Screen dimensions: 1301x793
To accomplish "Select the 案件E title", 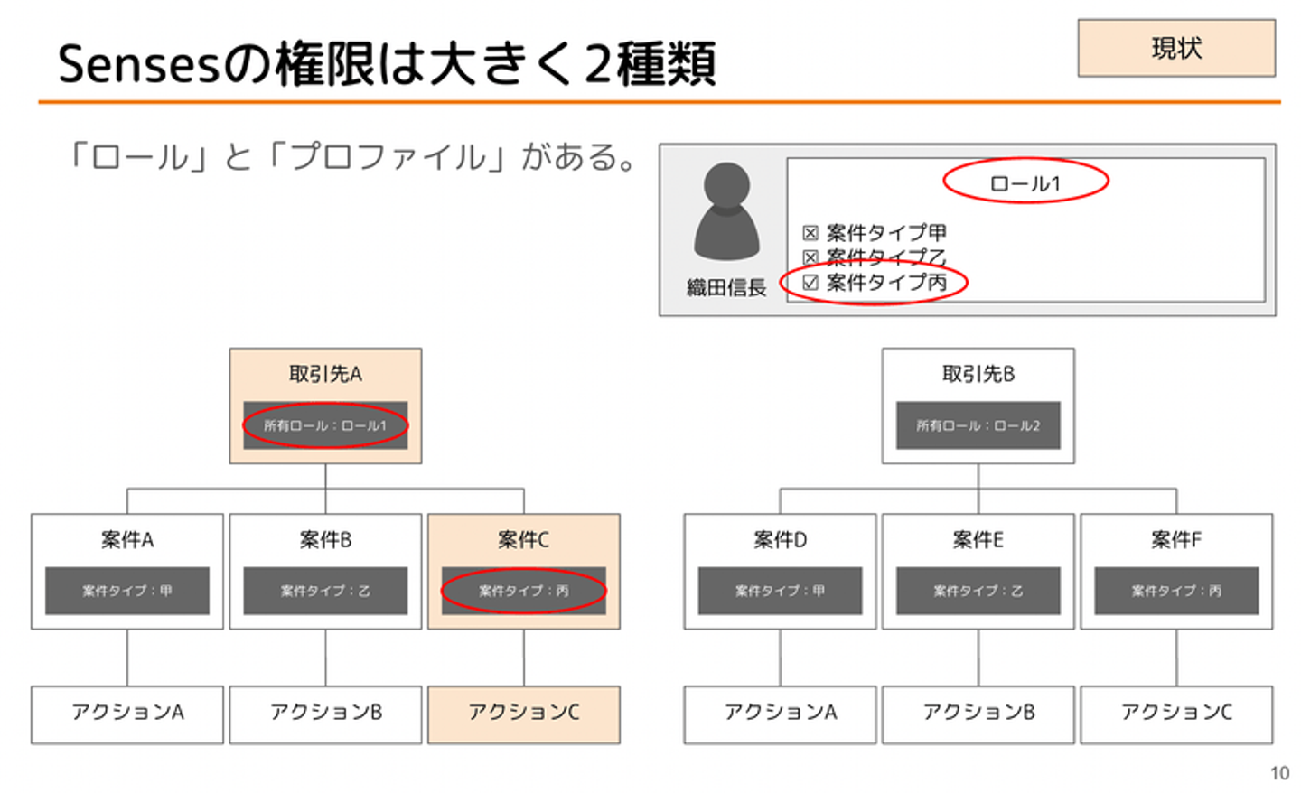I will coord(978,540).
